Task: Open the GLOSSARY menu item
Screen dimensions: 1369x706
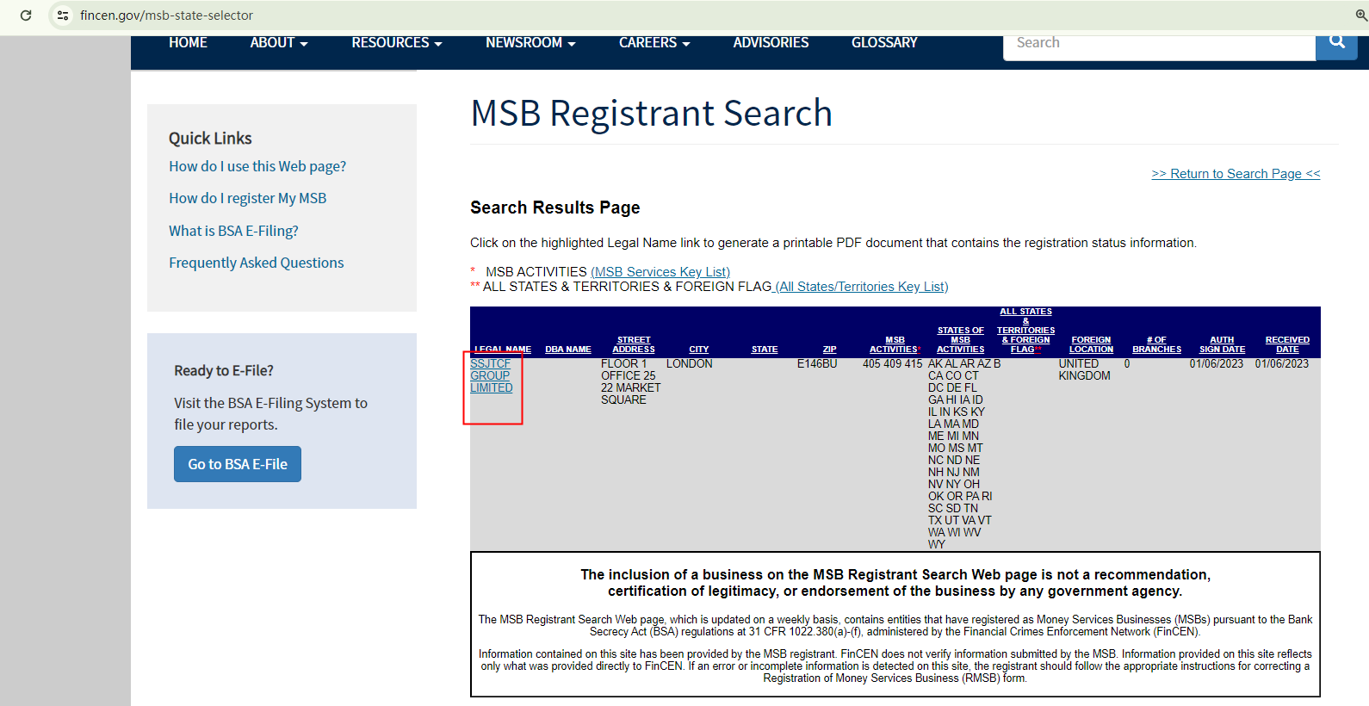Action: (884, 43)
